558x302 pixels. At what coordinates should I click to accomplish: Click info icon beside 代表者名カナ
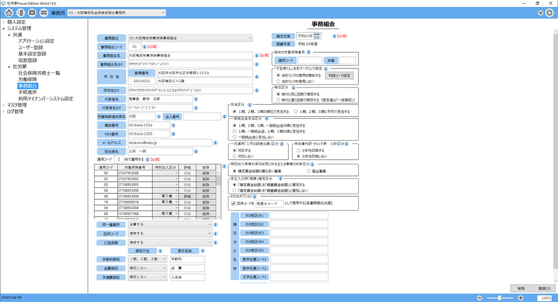[196, 108]
